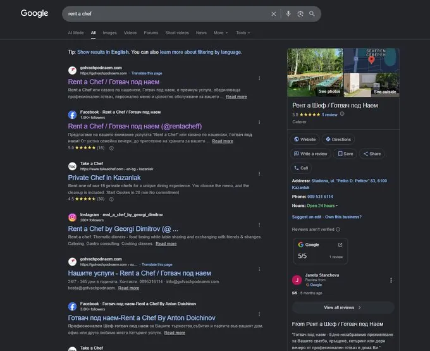Clear the search box with the X icon
Screen dimensions: 430x351
click(273, 14)
